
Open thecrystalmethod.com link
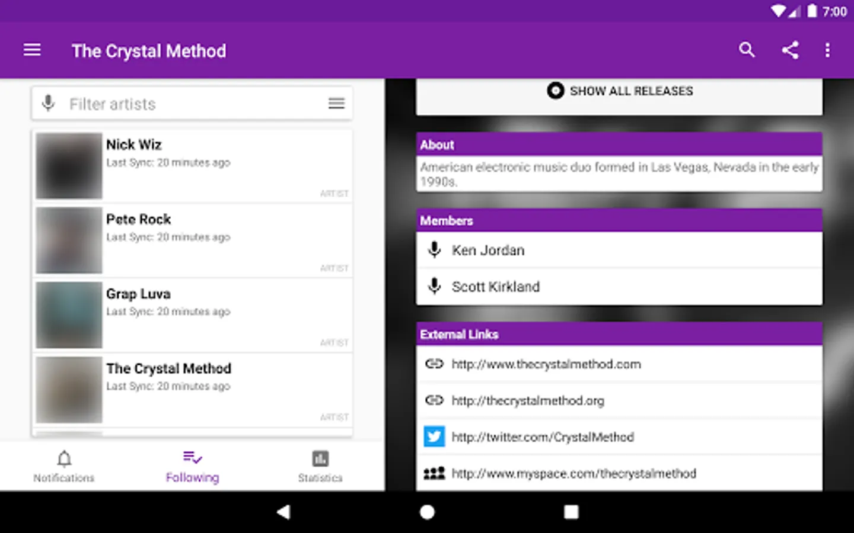(619, 364)
